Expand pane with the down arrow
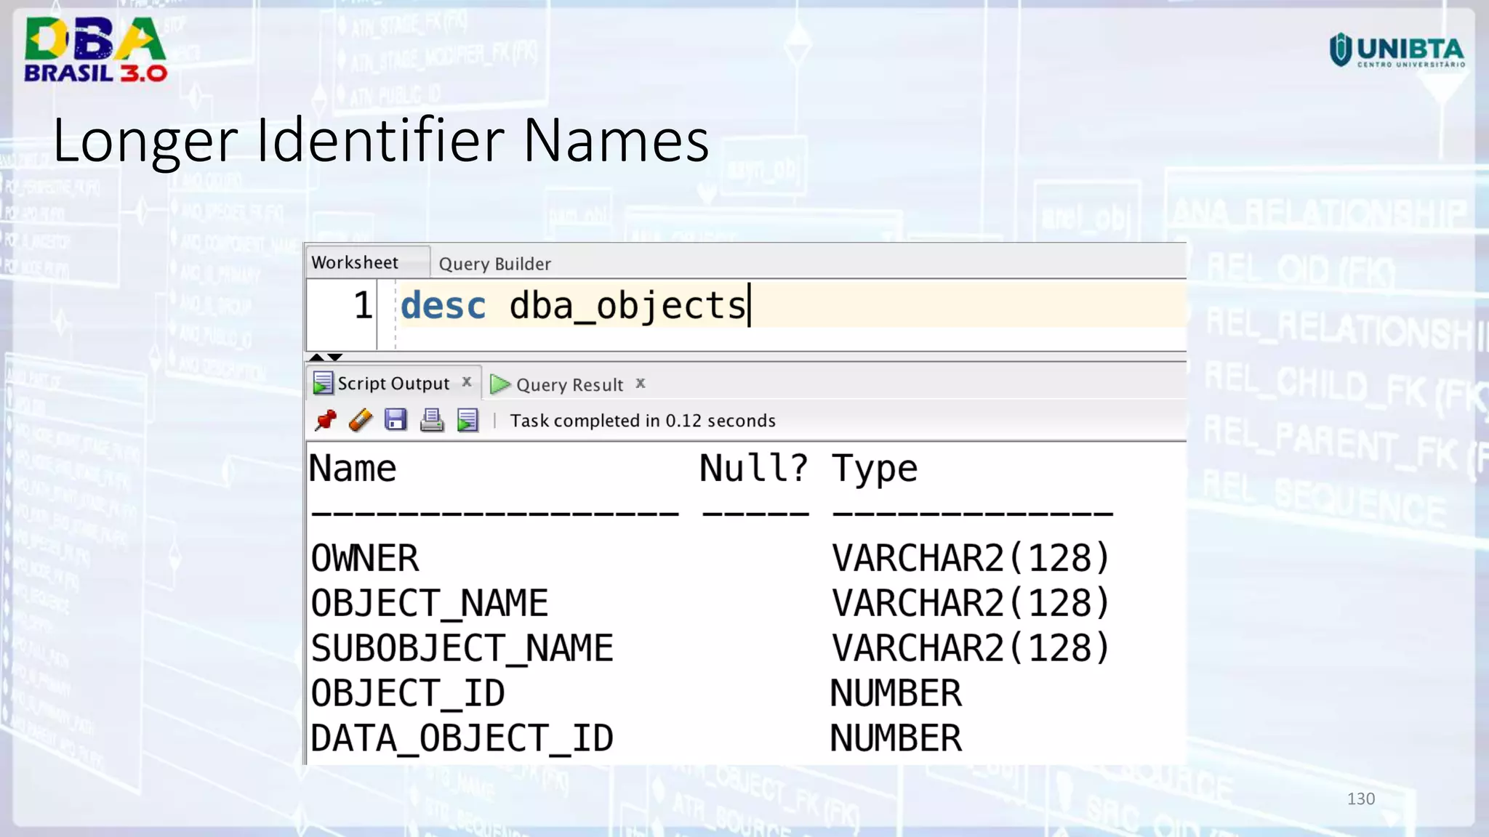Image resolution: width=1489 pixels, height=837 pixels. (x=335, y=357)
